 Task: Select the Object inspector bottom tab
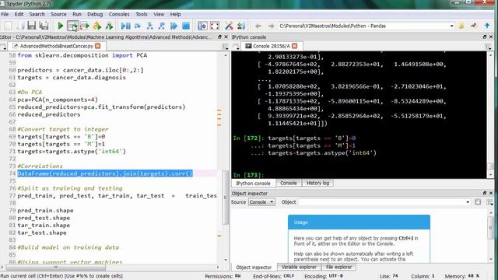(x=254, y=268)
